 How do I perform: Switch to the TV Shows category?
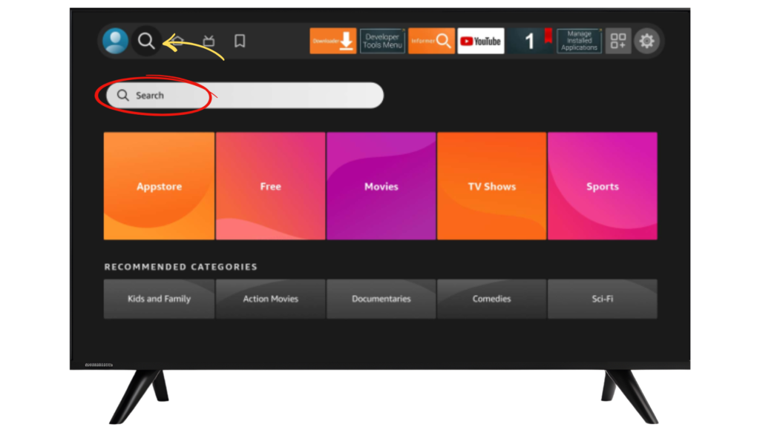pos(491,186)
